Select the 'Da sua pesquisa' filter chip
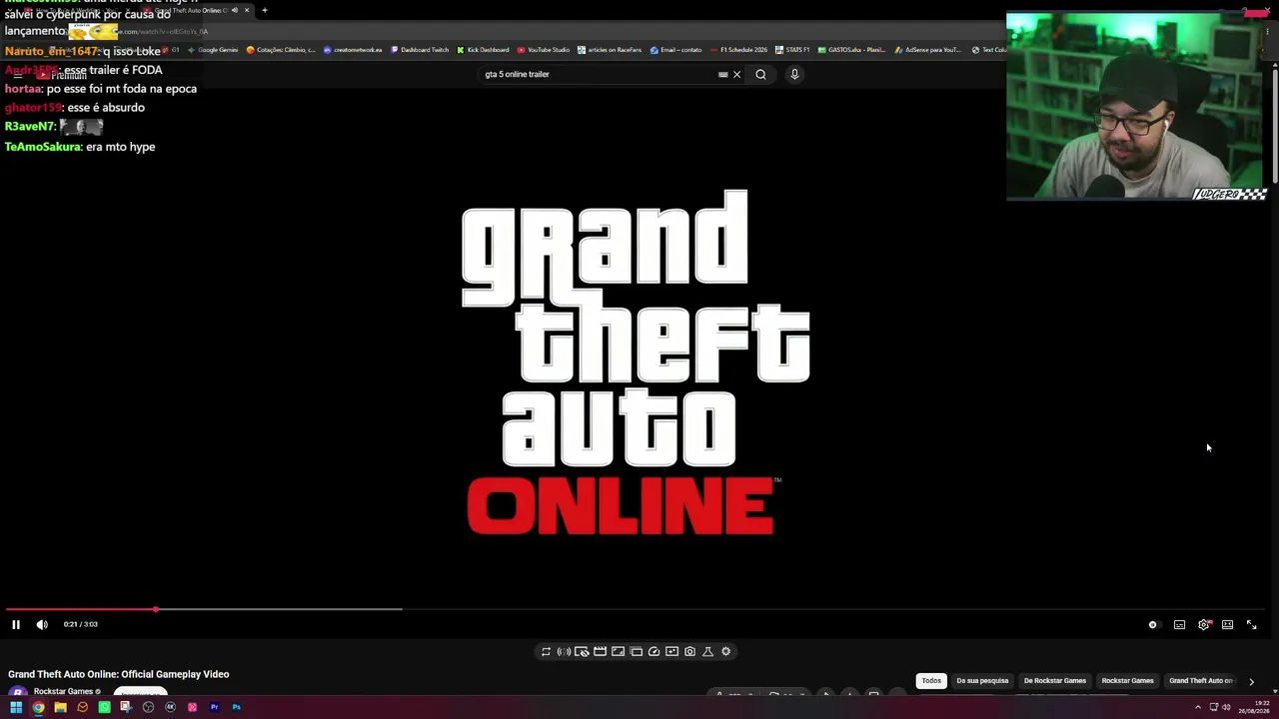 (x=982, y=681)
